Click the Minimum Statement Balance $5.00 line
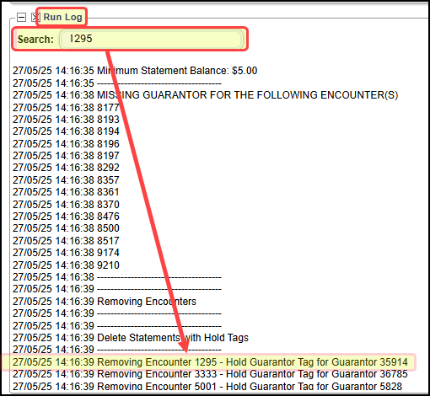 (x=135, y=71)
